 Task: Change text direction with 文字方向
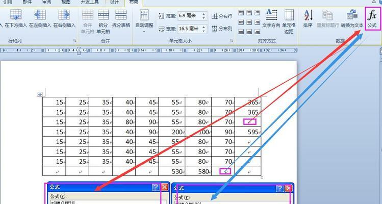271,18
